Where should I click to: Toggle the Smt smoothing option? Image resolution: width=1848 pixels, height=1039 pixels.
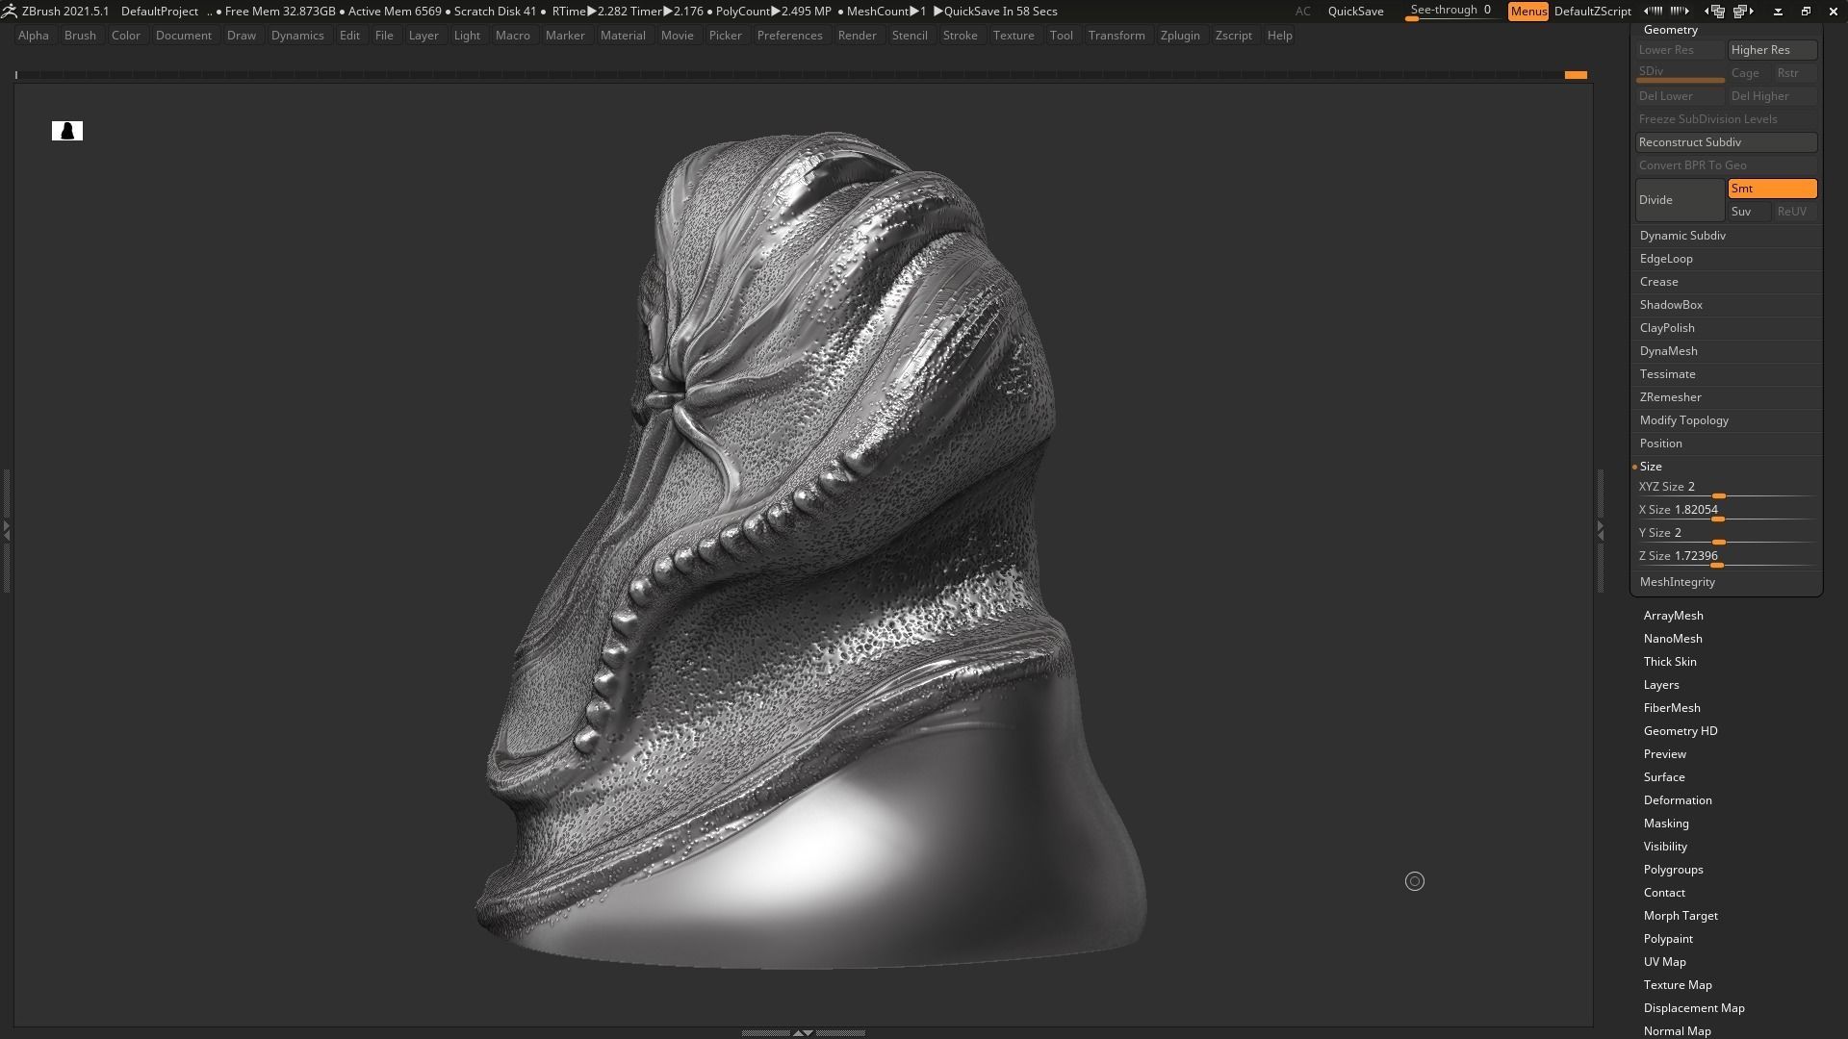point(1772,189)
